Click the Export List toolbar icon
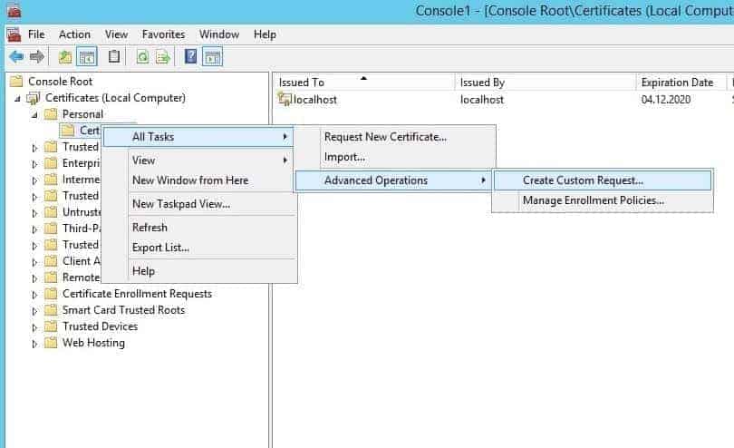734x448 pixels. click(163, 57)
